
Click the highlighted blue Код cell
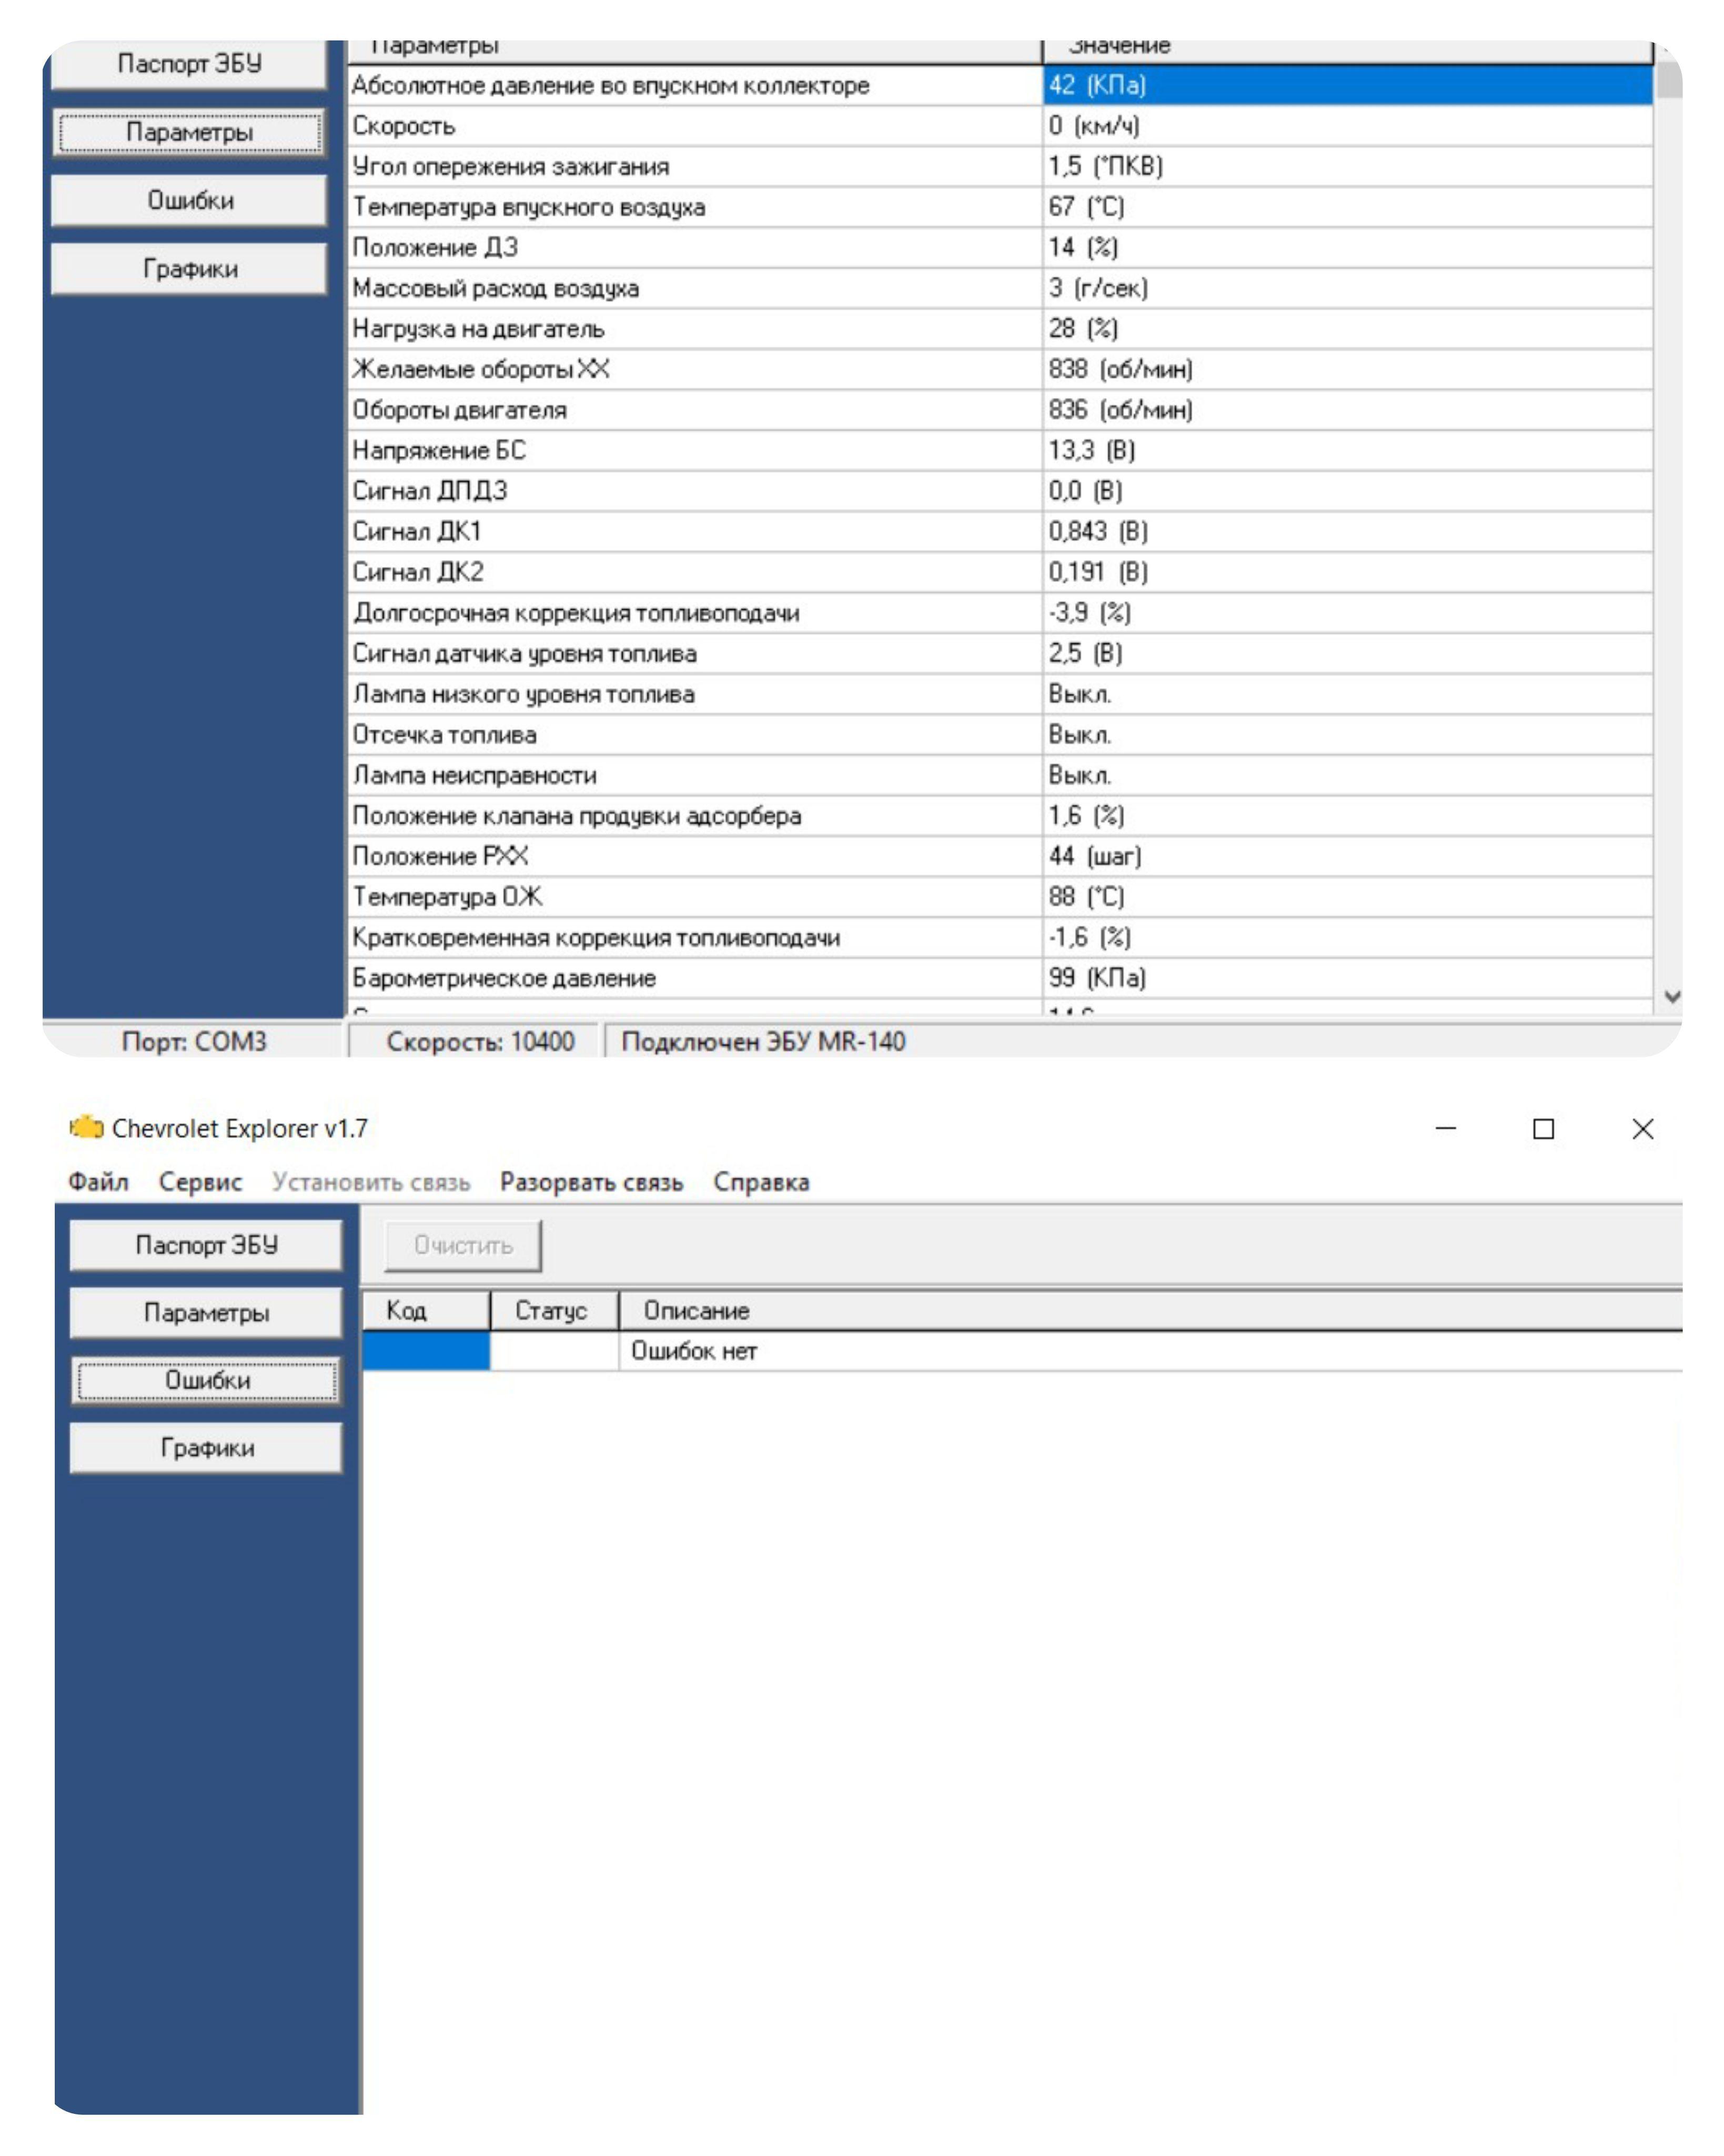(426, 1351)
